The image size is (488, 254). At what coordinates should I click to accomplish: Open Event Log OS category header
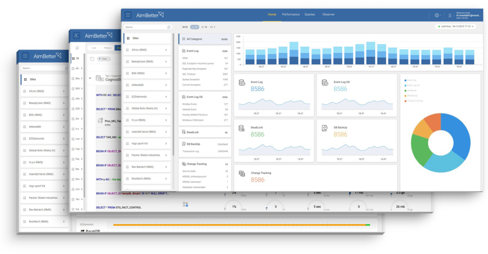[x=204, y=97]
